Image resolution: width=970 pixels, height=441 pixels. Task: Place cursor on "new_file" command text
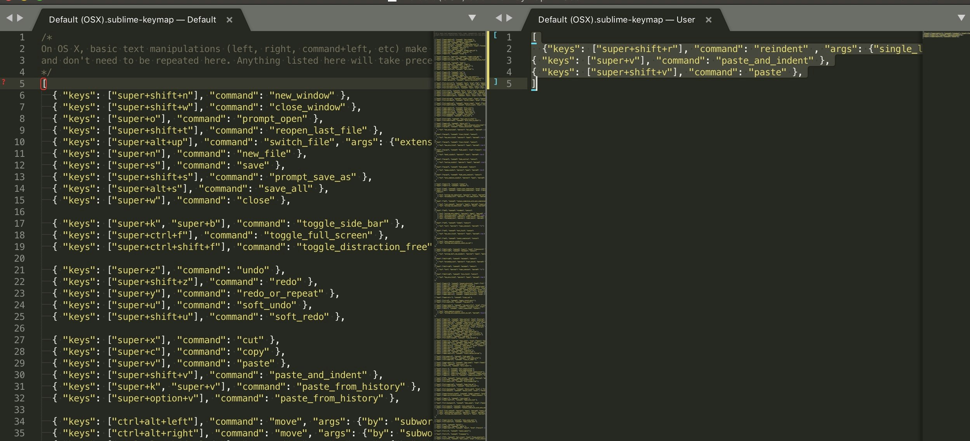[x=264, y=154]
